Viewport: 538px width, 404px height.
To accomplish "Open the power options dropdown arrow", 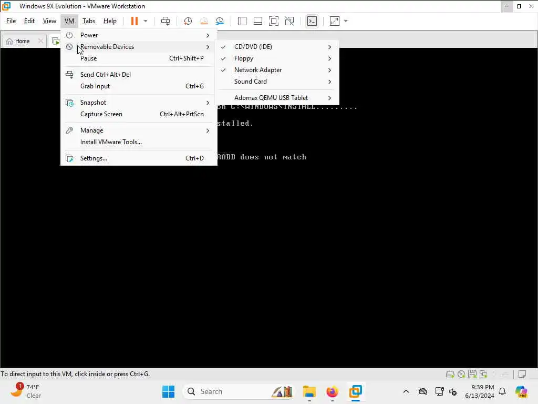I will click(146, 21).
